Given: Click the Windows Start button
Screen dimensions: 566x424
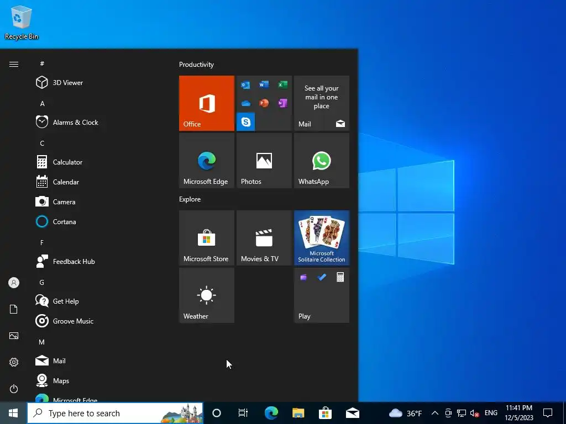Looking at the screenshot, I should (13, 413).
